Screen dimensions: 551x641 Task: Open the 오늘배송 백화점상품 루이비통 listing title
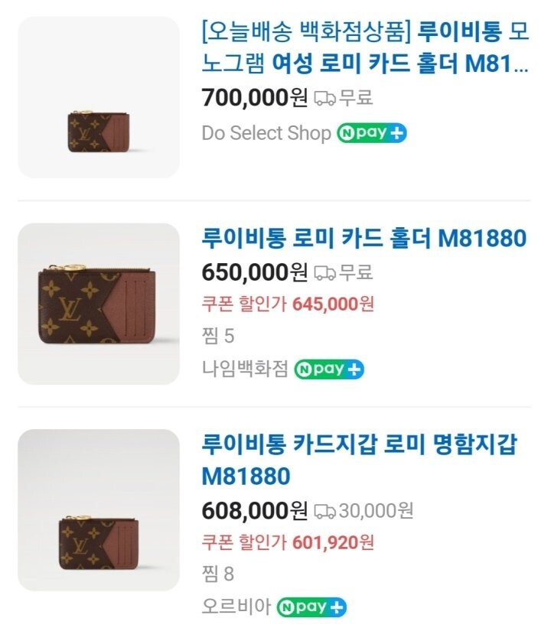pyautogui.click(x=364, y=48)
